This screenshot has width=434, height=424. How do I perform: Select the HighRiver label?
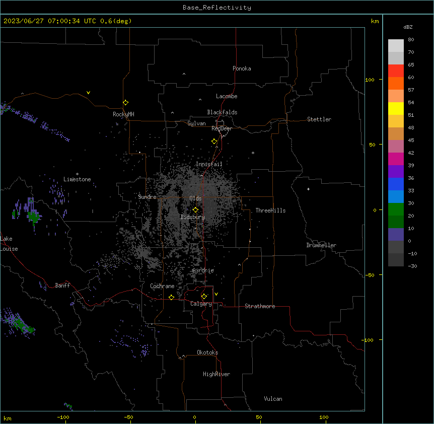[216, 374]
